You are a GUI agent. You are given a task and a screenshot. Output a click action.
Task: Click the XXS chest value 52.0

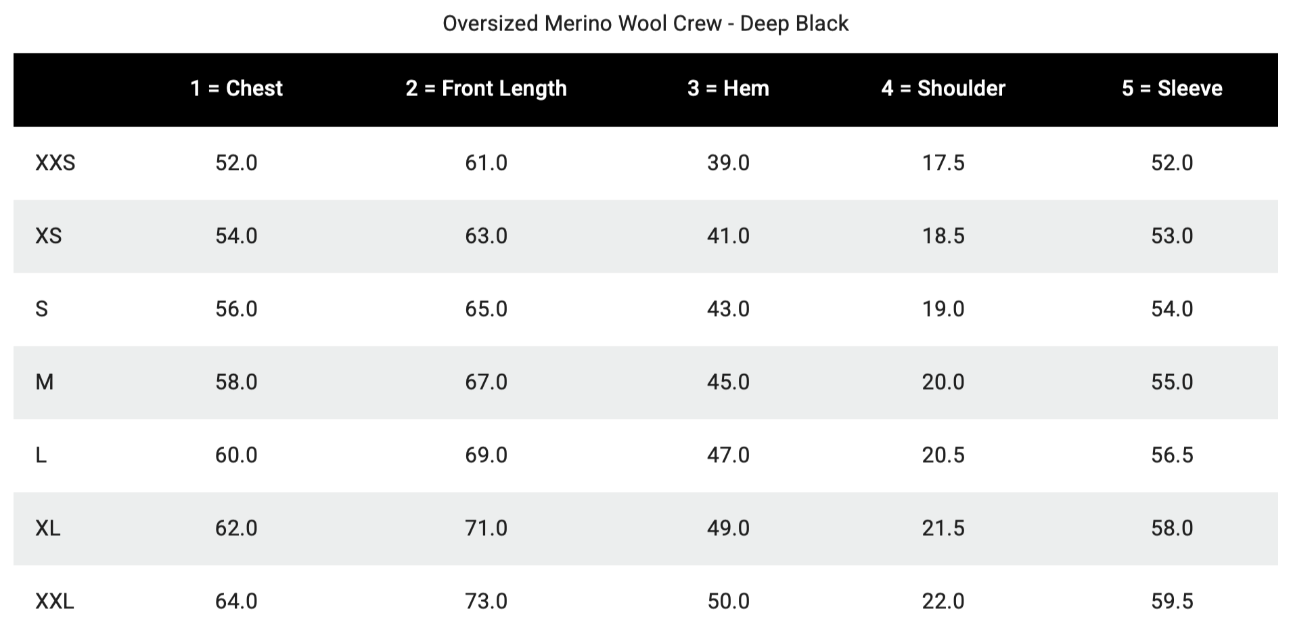pos(236,163)
